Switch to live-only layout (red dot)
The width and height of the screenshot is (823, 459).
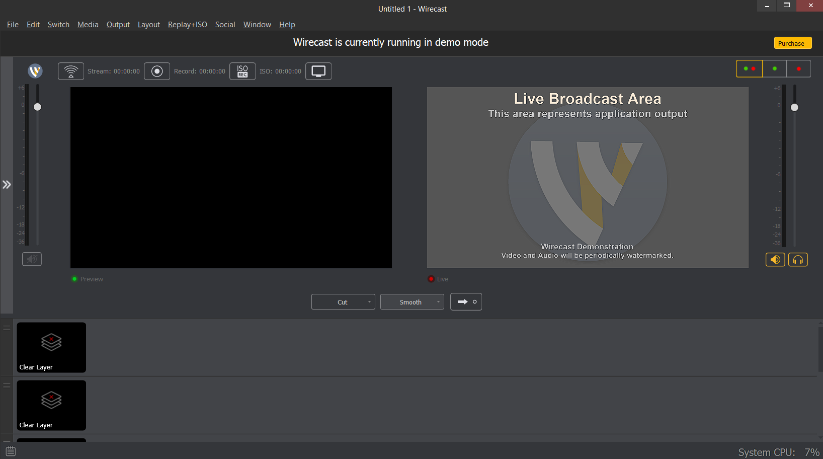tap(799, 68)
